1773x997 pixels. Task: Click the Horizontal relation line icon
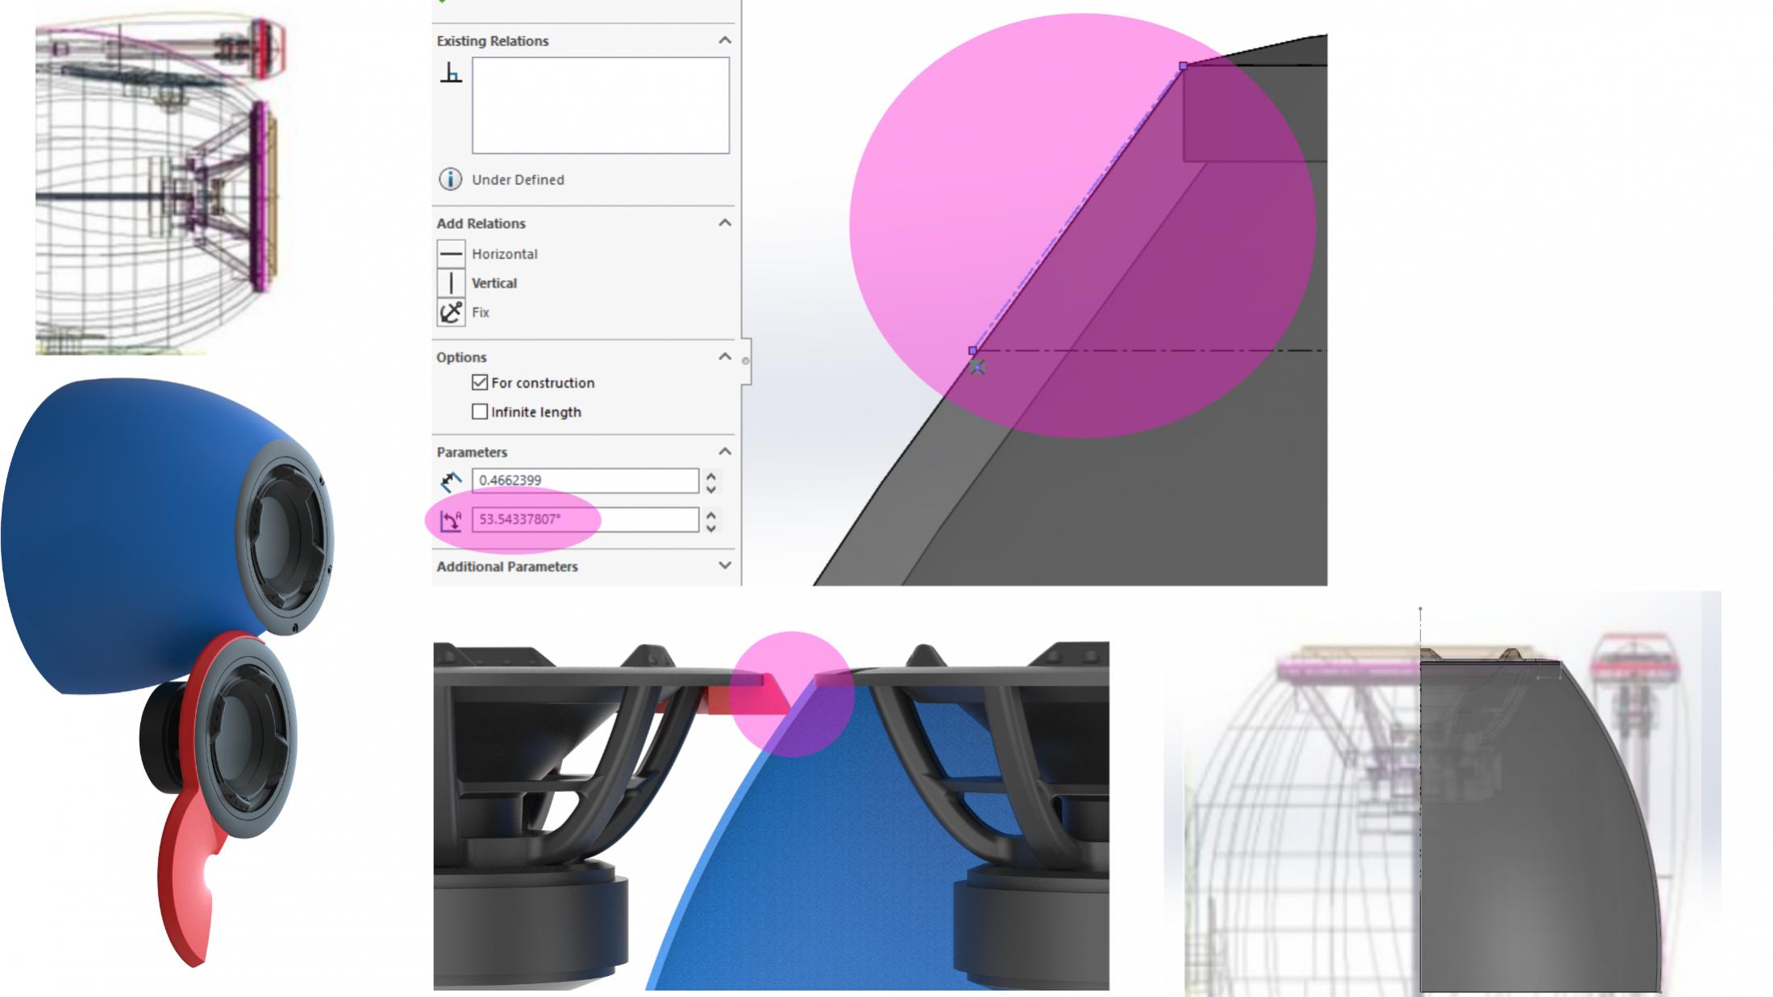pos(451,254)
